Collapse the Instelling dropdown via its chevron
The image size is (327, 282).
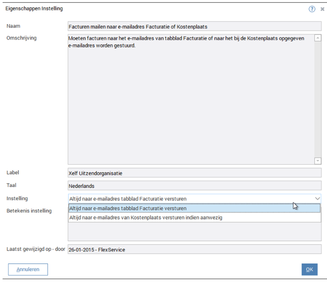tap(317, 199)
